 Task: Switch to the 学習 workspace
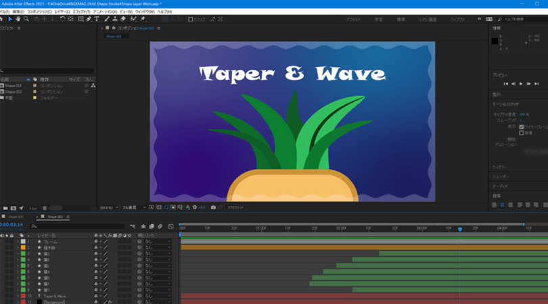(378, 20)
